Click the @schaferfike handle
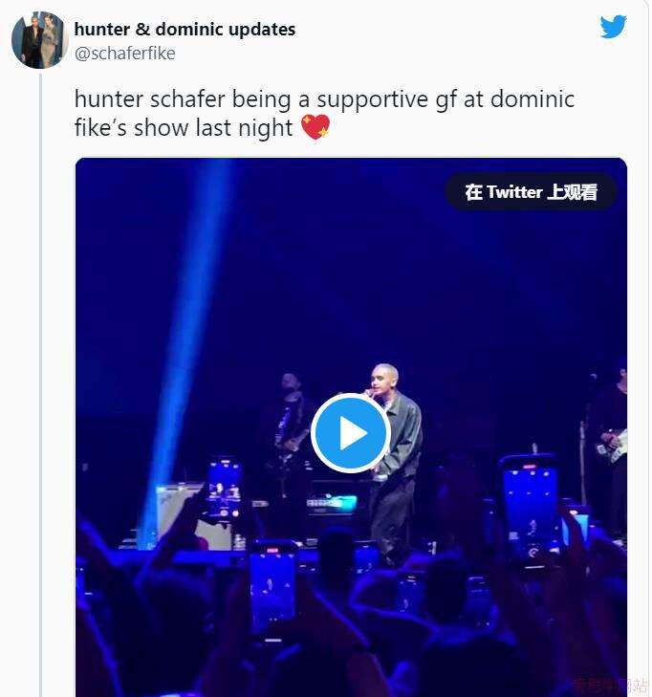 click(x=124, y=54)
